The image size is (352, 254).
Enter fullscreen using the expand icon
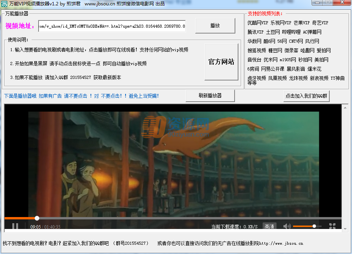point(332,226)
